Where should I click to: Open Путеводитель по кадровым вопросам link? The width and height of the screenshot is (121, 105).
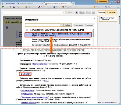click(x=27, y=94)
